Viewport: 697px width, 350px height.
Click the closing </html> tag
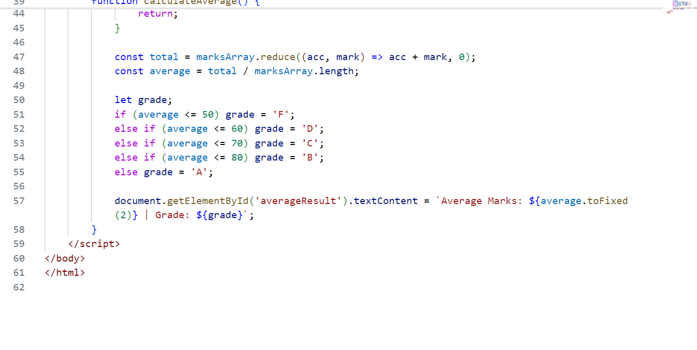[x=65, y=273]
